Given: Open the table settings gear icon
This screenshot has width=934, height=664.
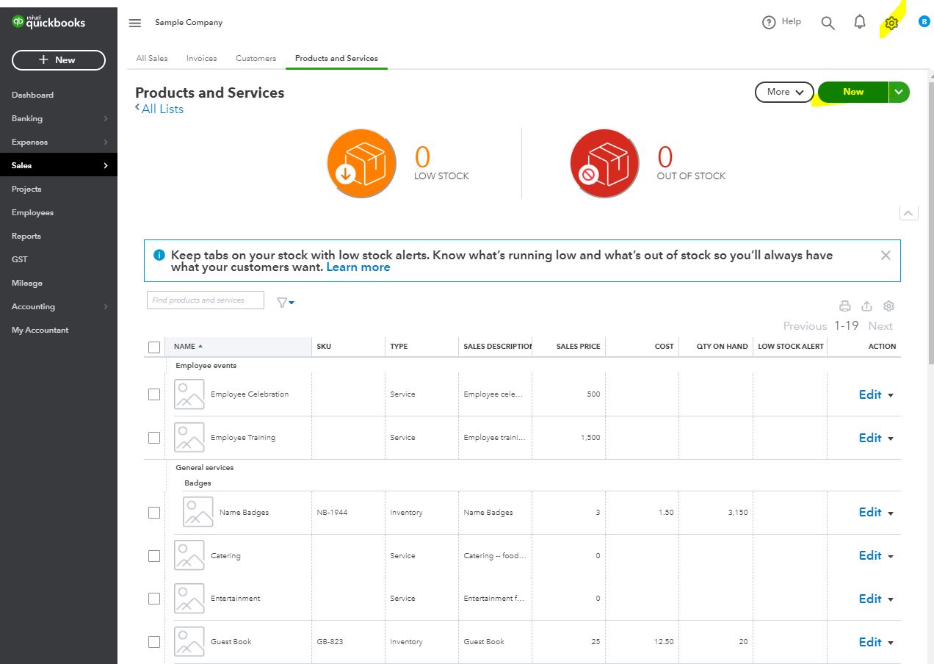Looking at the screenshot, I should (889, 306).
